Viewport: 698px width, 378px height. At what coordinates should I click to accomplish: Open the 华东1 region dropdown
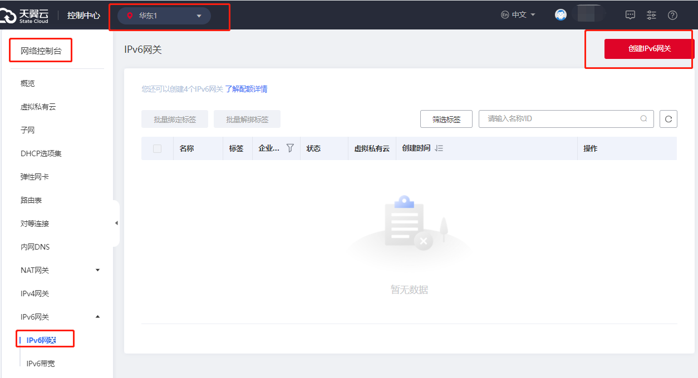pos(164,16)
